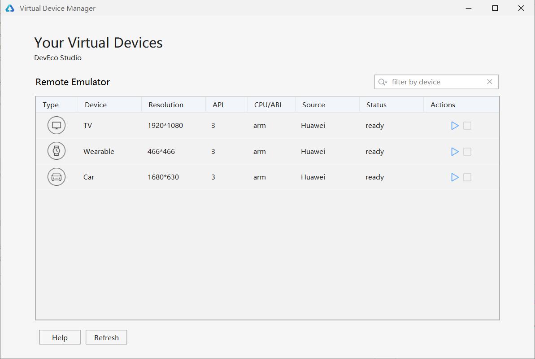Start the Wearable emulator with its play icon

click(454, 152)
